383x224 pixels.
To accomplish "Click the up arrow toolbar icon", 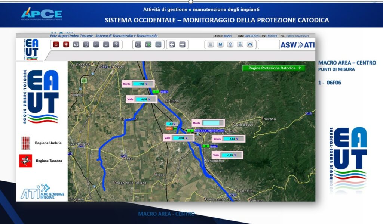I will (x=230, y=44).
